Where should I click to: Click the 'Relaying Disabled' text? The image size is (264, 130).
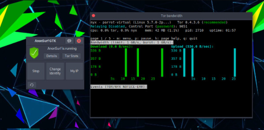(x=108, y=26)
